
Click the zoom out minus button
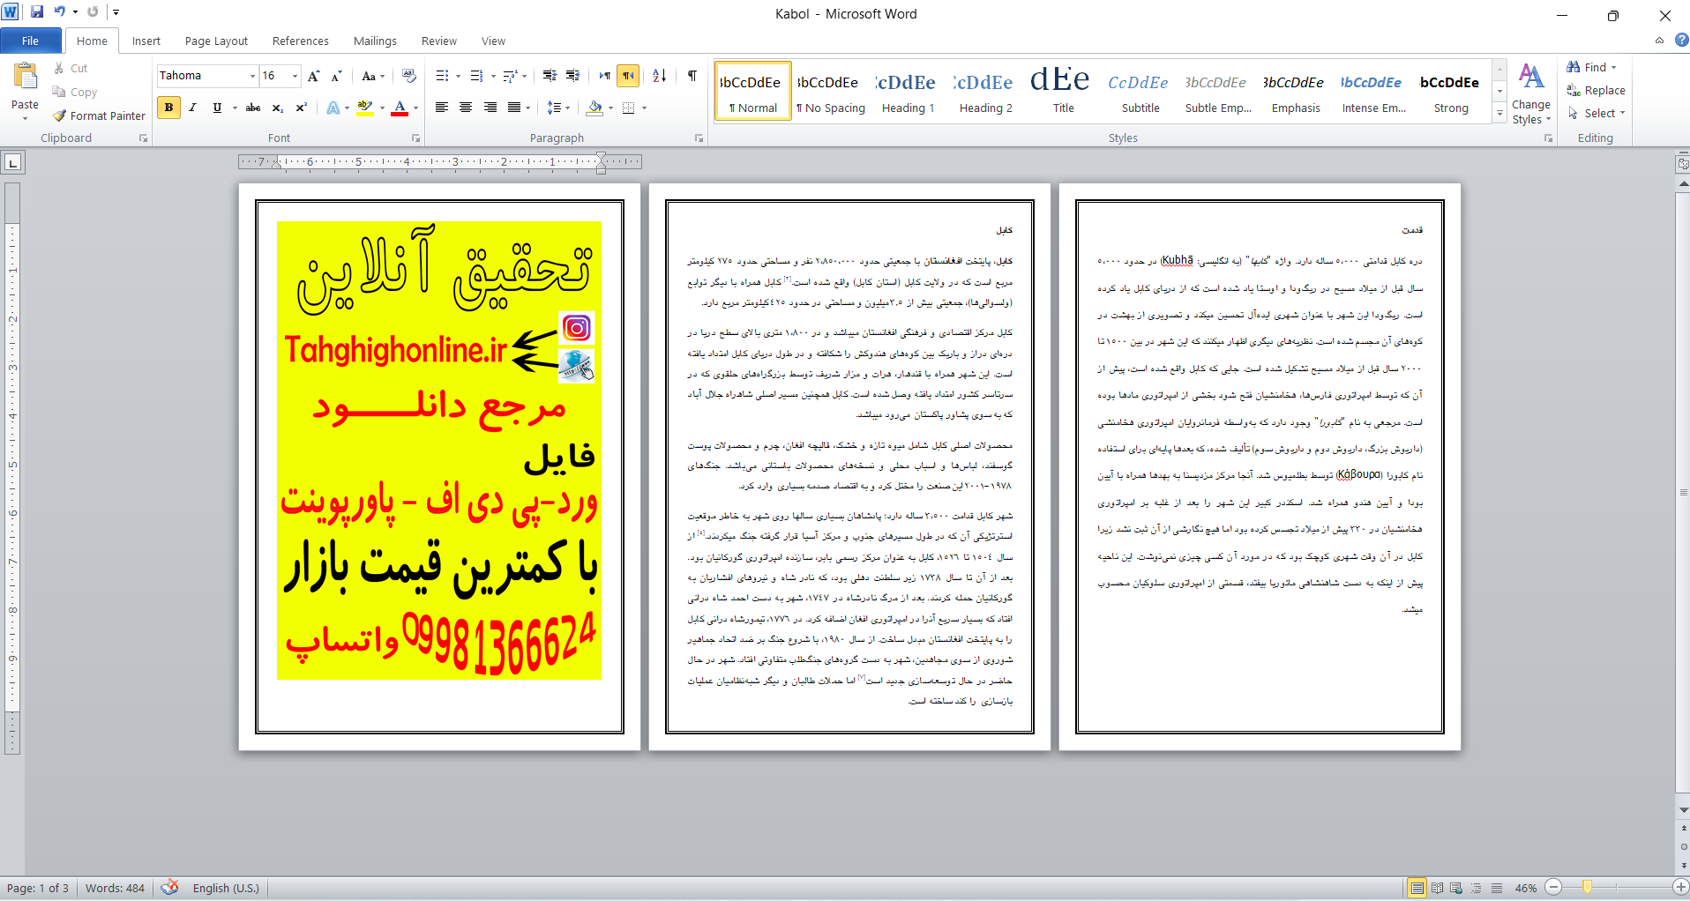(x=1554, y=888)
